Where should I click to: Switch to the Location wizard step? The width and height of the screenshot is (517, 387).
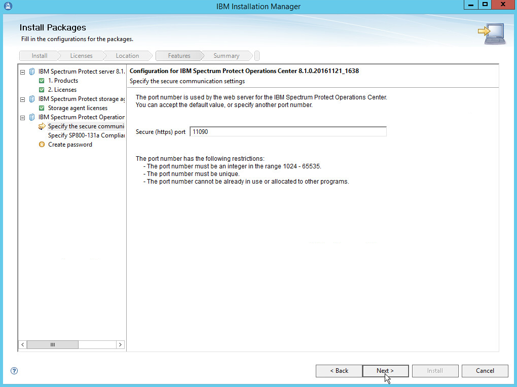tap(127, 56)
